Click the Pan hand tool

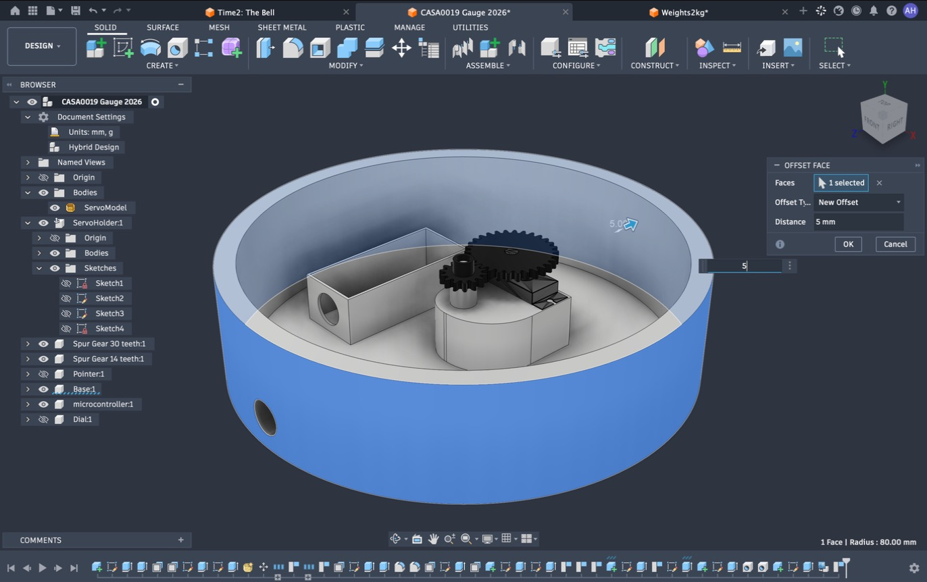[x=433, y=538]
